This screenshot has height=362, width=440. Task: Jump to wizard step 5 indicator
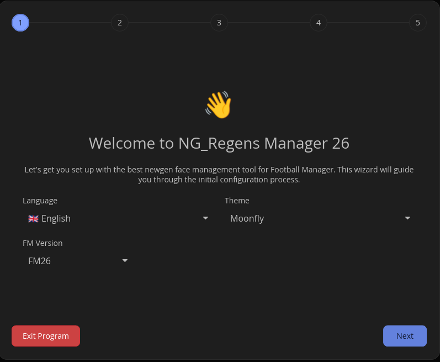click(x=418, y=23)
